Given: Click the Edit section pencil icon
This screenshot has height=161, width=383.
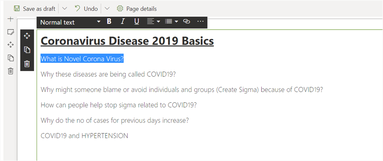Looking at the screenshot, I should point(10,32).
